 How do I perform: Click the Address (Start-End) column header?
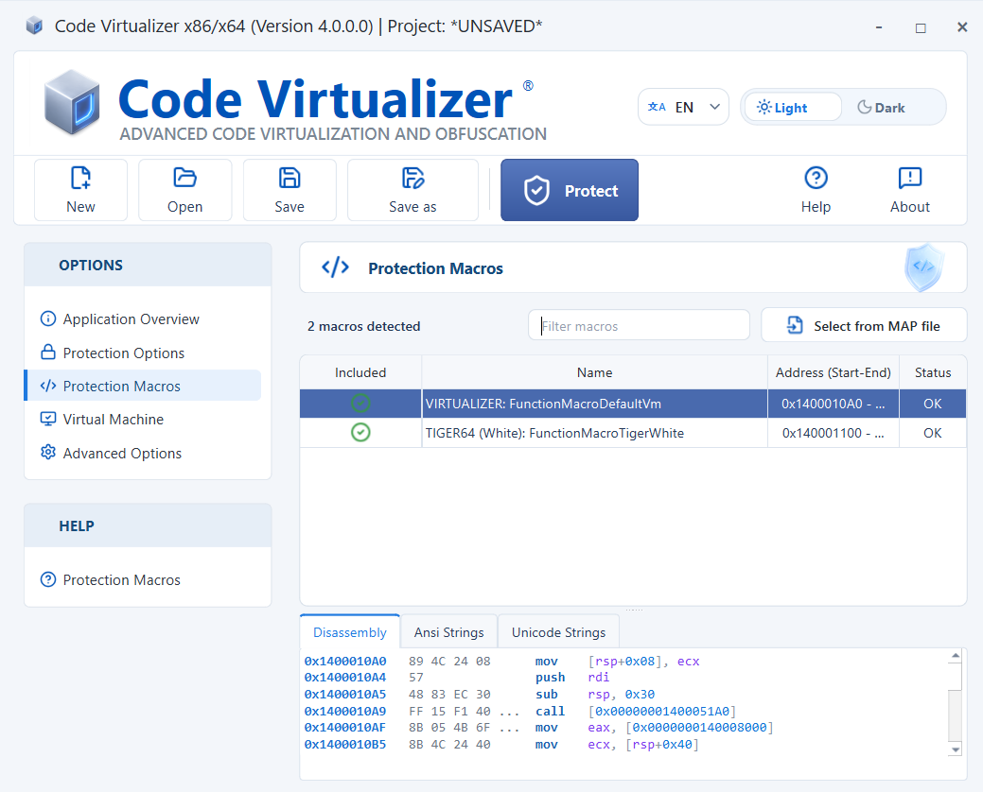834,372
